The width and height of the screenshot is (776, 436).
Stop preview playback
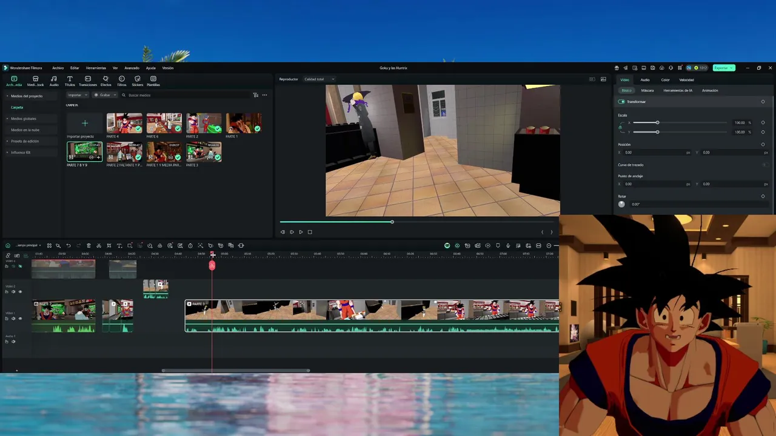(310, 232)
